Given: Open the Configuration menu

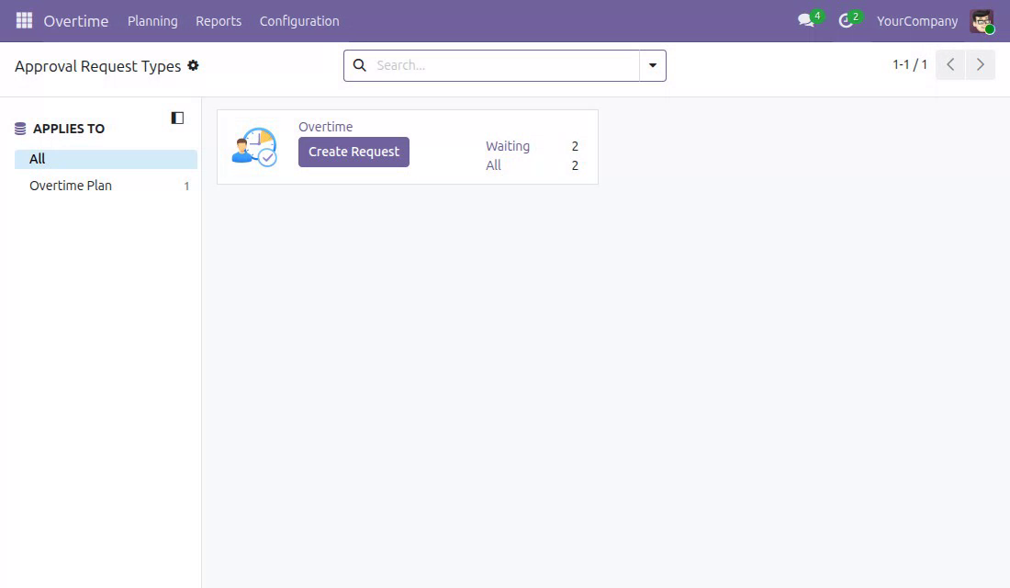Looking at the screenshot, I should (x=299, y=20).
